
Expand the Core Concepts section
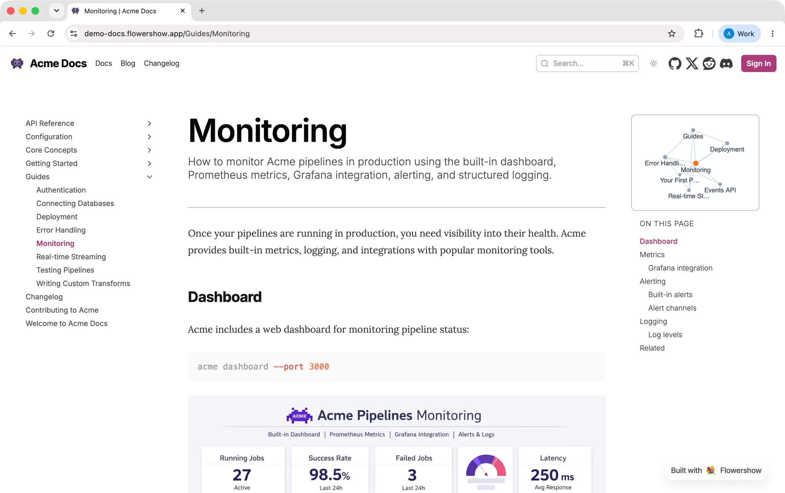(x=149, y=150)
